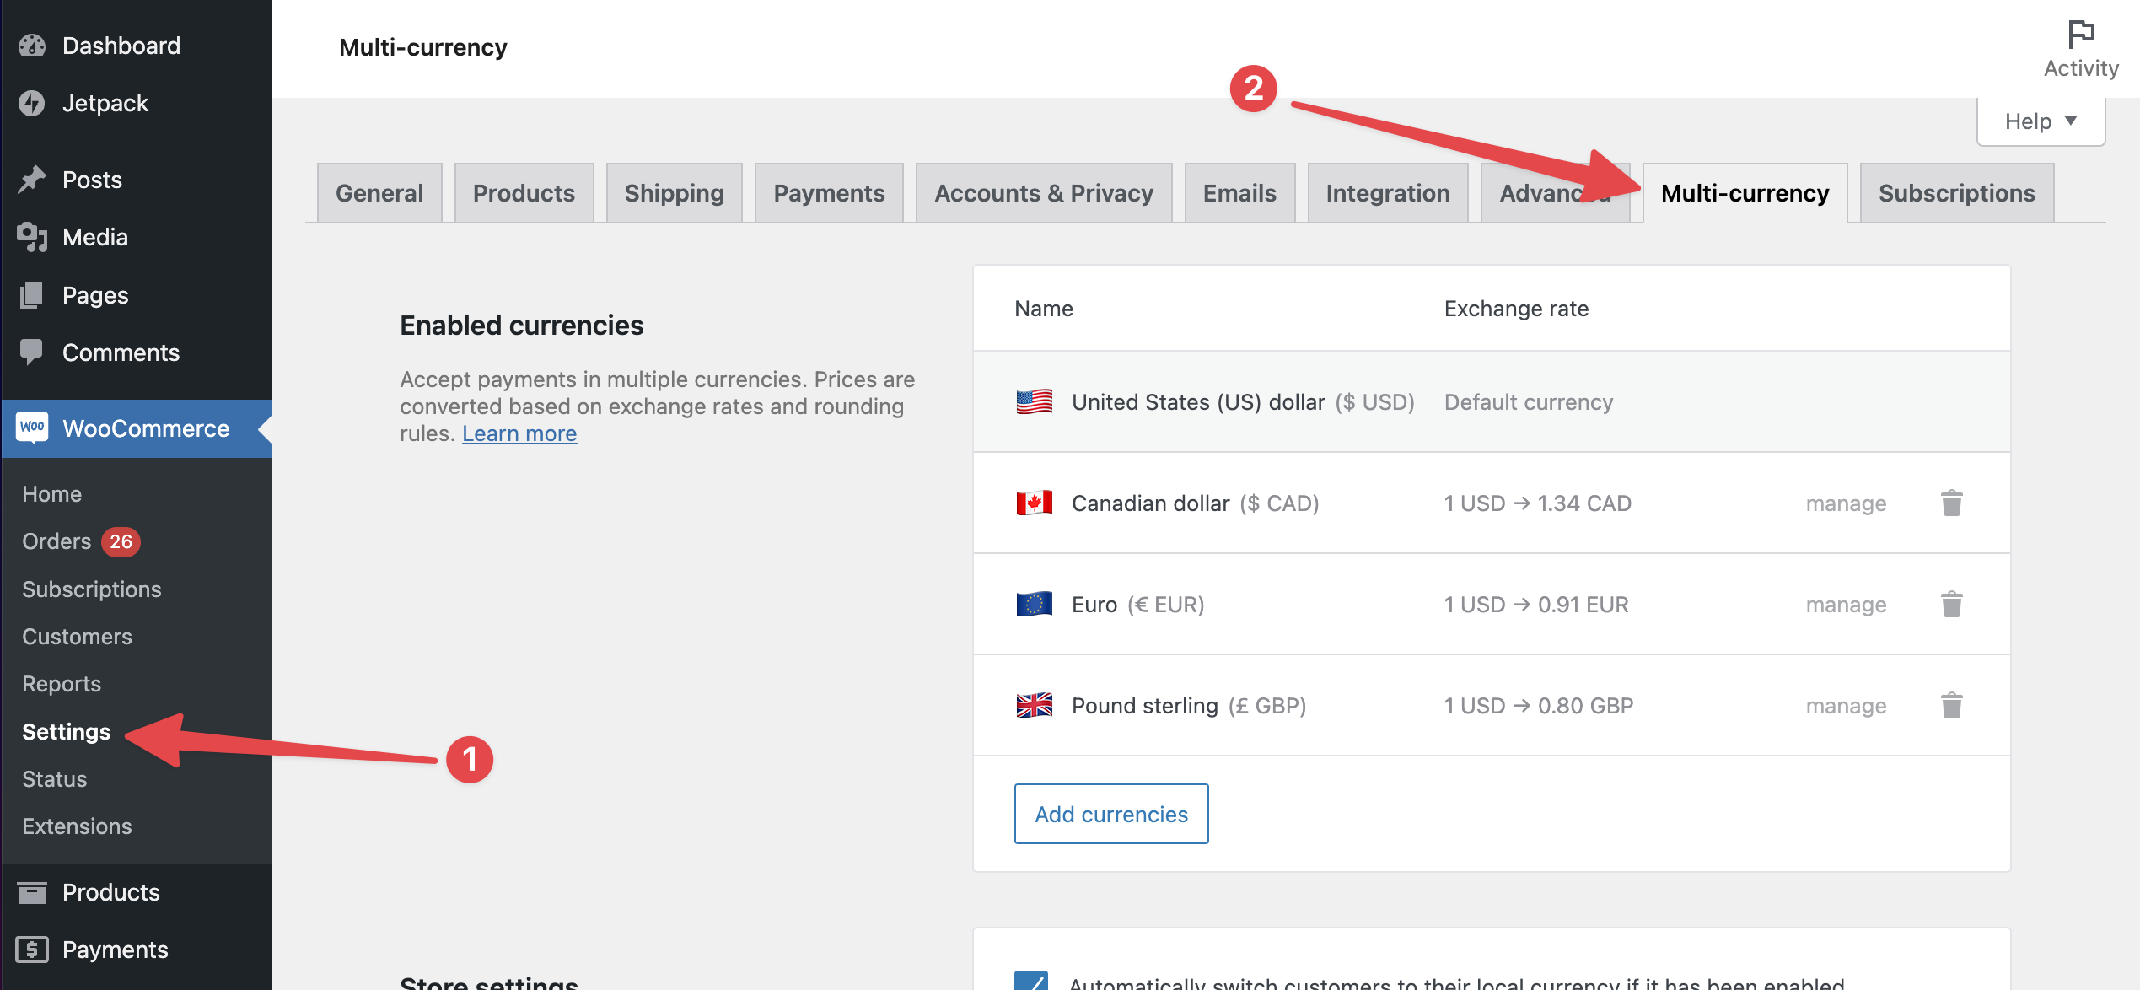This screenshot has width=2140, height=990.
Task: Click the Dashboard gauge icon
Action: [32, 46]
